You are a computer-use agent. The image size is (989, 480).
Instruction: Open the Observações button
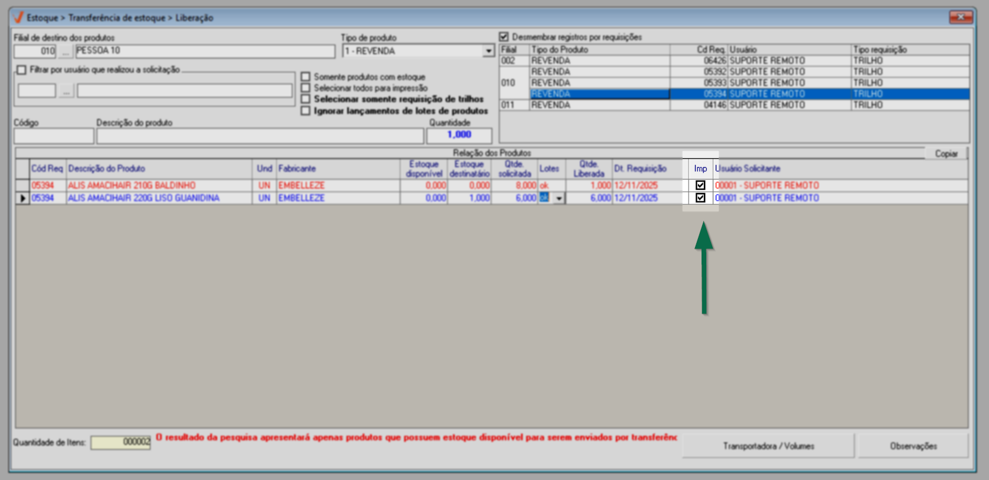point(913,446)
